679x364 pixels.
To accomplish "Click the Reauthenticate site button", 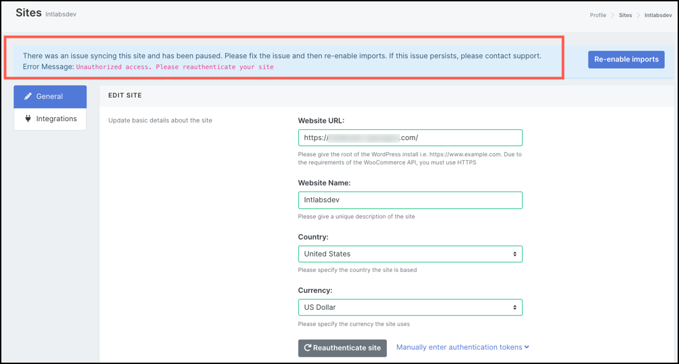I will (342, 348).
